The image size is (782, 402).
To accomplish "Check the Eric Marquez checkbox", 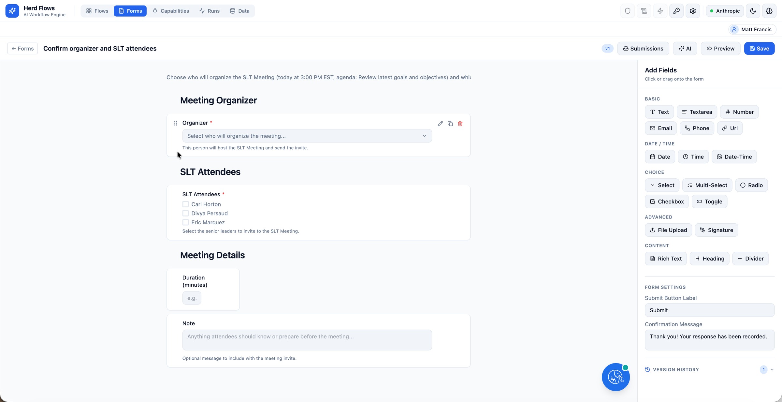I will pos(185,223).
